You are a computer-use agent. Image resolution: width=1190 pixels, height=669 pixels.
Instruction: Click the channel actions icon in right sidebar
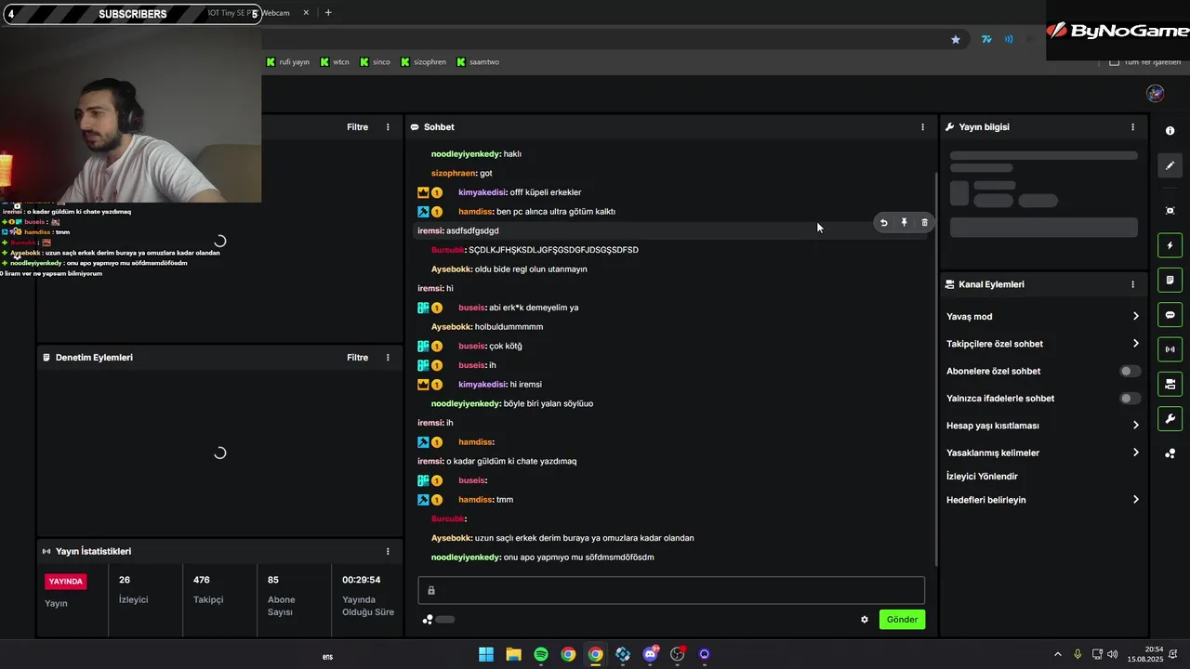(x=1170, y=384)
